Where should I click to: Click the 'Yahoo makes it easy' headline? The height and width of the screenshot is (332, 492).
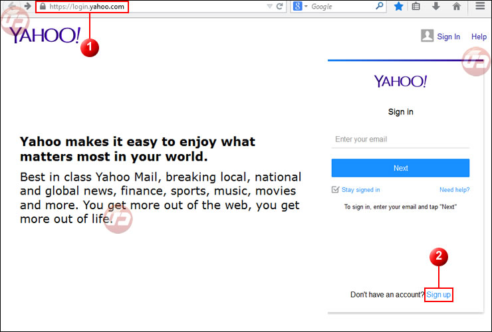(x=138, y=149)
